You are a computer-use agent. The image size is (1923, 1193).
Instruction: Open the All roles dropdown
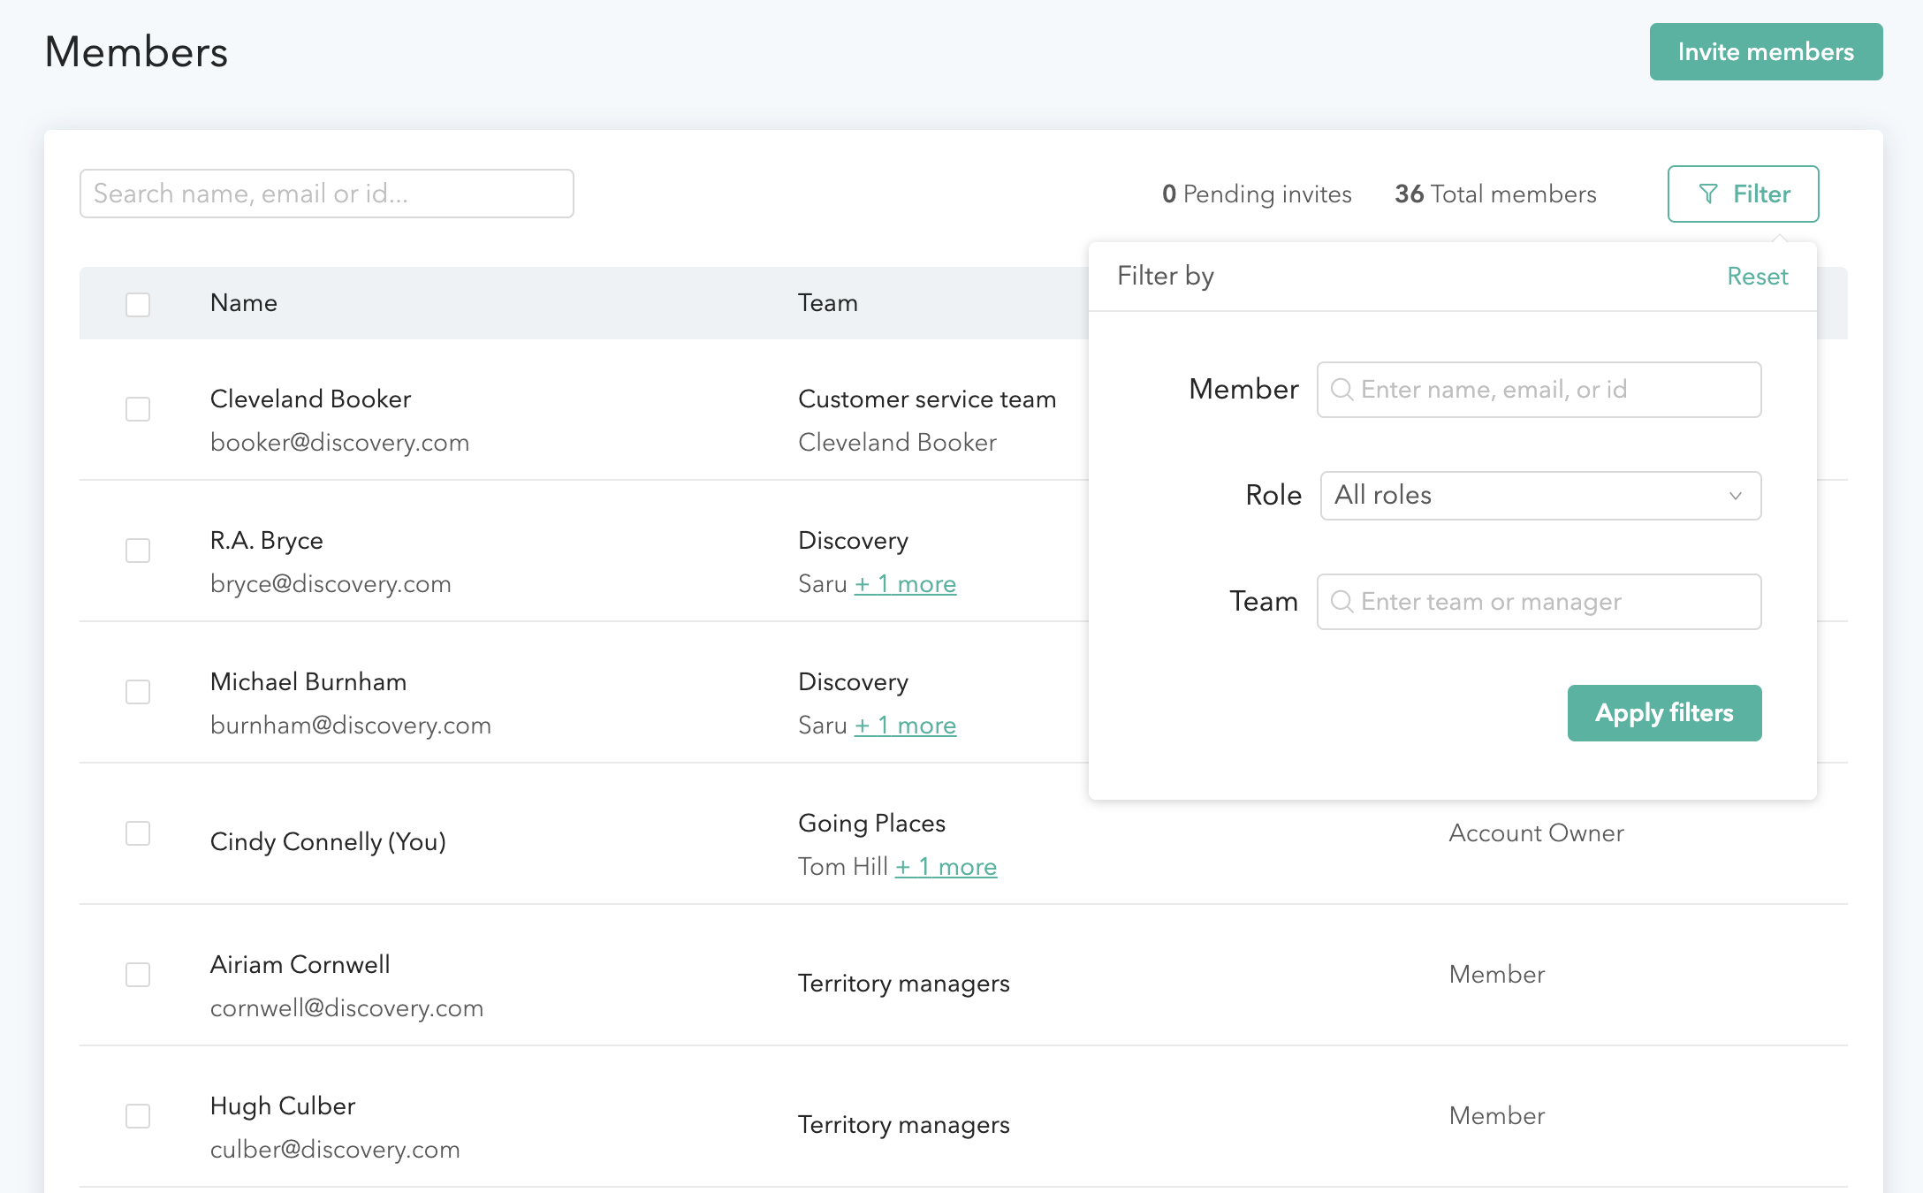pos(1539,496)
